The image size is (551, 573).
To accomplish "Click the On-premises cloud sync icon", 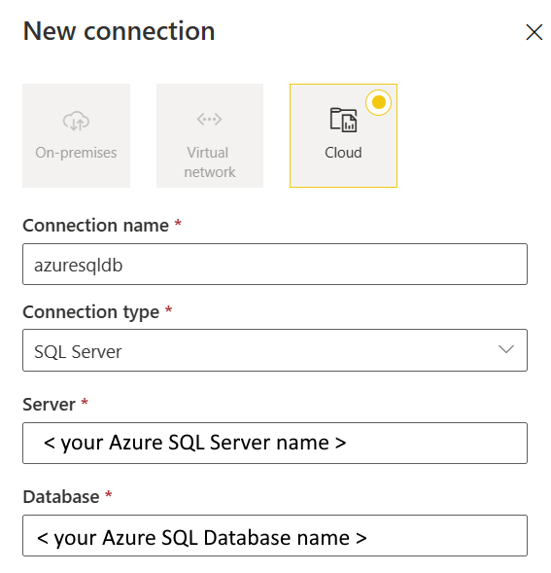I will click(76, 121).
